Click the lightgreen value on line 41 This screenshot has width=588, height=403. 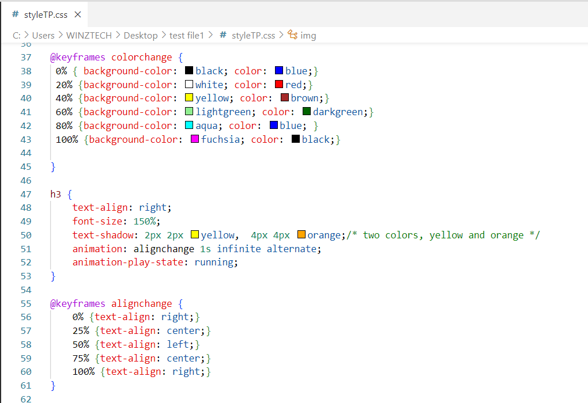tap(223, 112)
